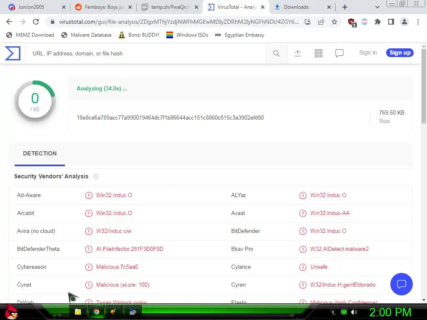Click the info icon beside Security Vendors' Analysis

pyautogui.click(x=96, y=176)
